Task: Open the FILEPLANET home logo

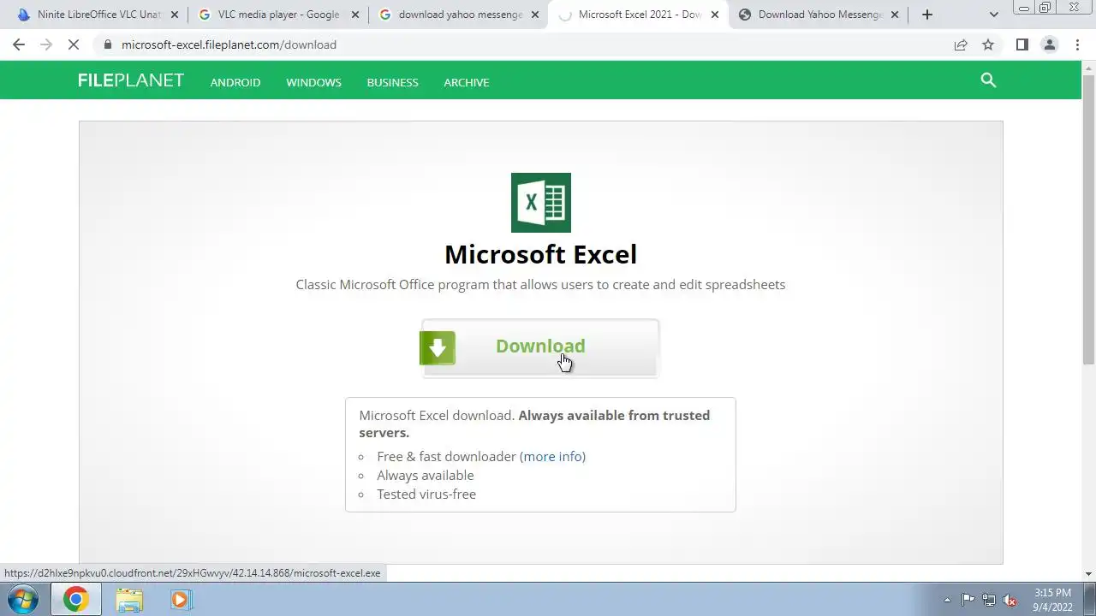Action: coord(131,80)
